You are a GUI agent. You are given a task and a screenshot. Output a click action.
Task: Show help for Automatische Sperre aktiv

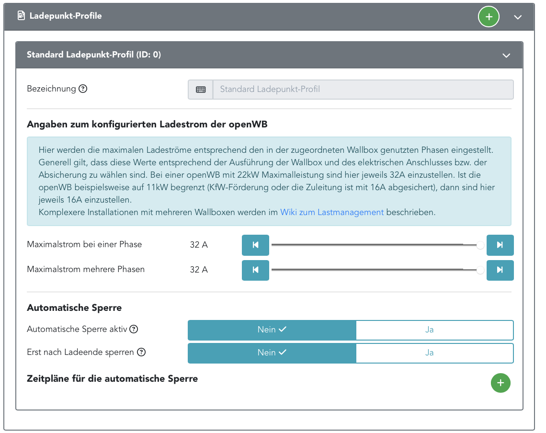pos(134,329)
